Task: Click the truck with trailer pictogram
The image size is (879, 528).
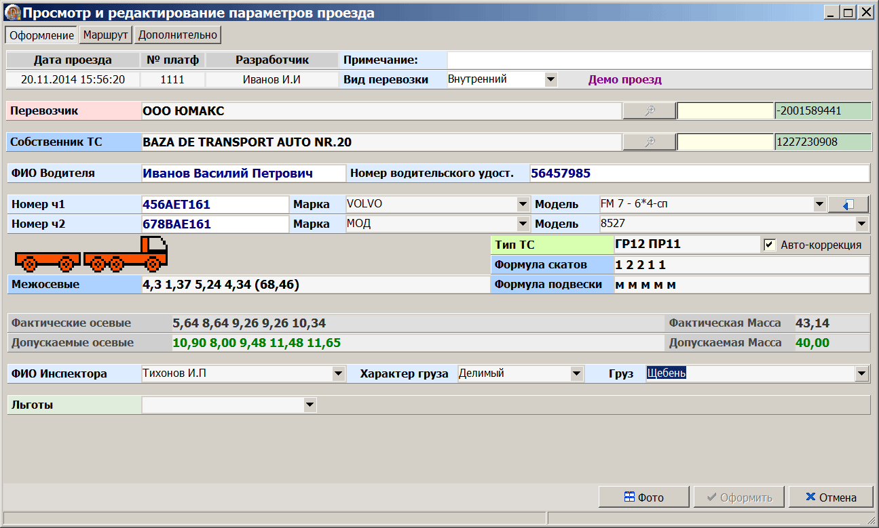Action: [x=91, y=254]
